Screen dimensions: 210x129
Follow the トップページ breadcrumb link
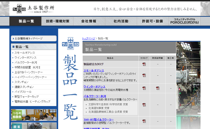[x=89, y=38]
